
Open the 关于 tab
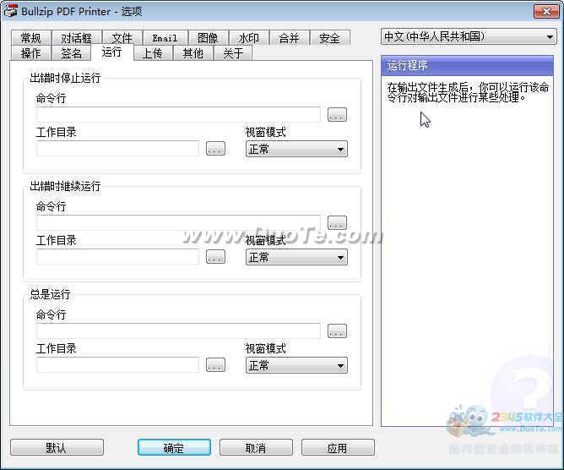(233, 53)
